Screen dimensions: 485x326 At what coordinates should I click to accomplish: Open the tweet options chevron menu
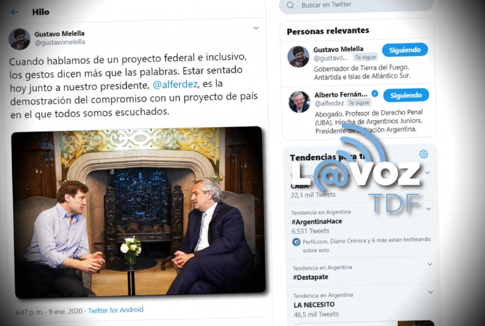pos(256,28)
